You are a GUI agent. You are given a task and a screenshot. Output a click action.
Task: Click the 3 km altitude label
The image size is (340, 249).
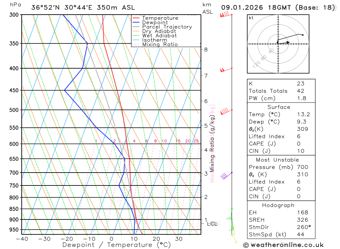tap(206, 174)
